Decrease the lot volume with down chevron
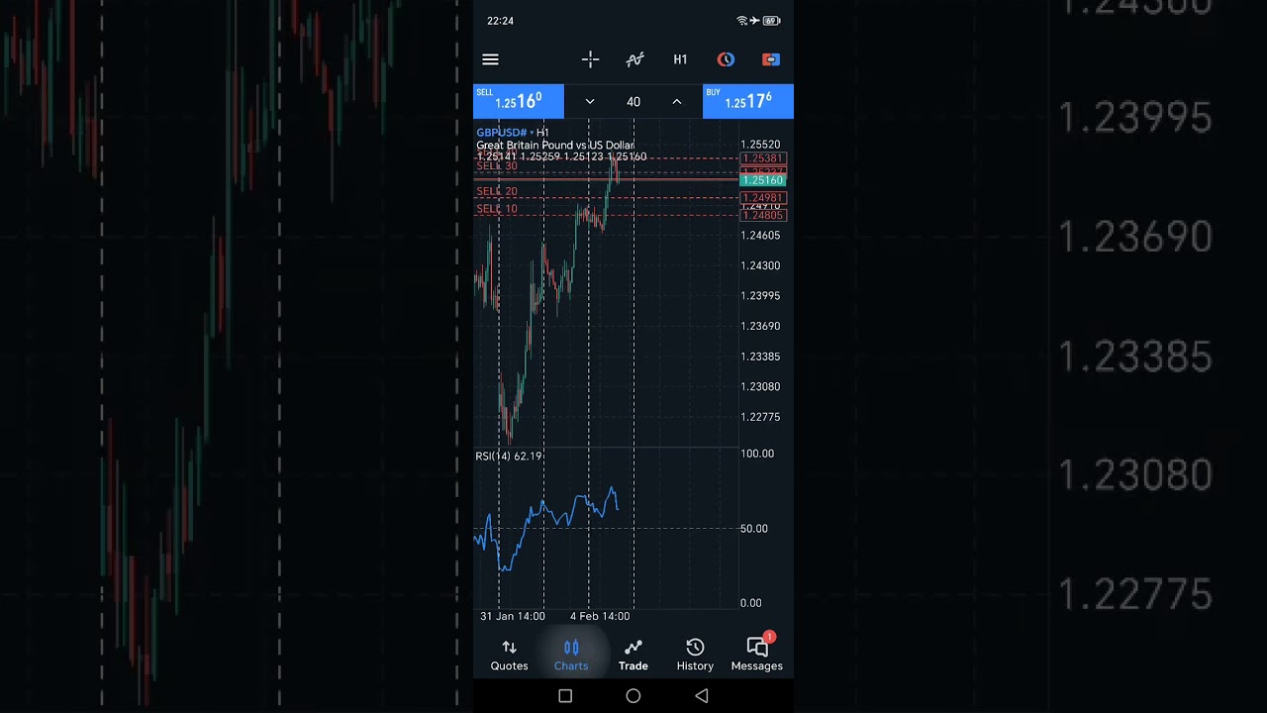This screenshot has width=1267, height=713. click(x=590, y=101)
